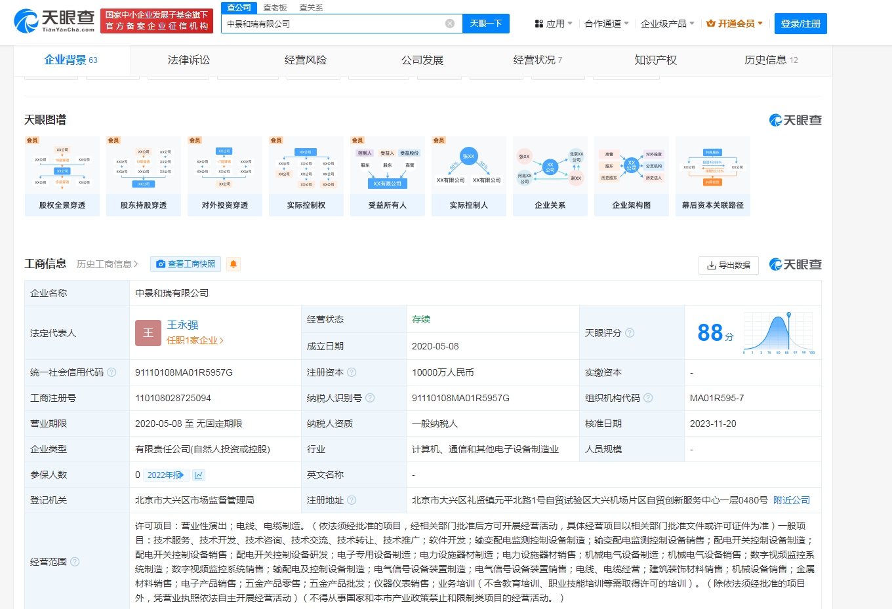Select 北京市大兴区市场监督管理局 text
The height and width of the screenshot is (609, 892).
[195, 500]
